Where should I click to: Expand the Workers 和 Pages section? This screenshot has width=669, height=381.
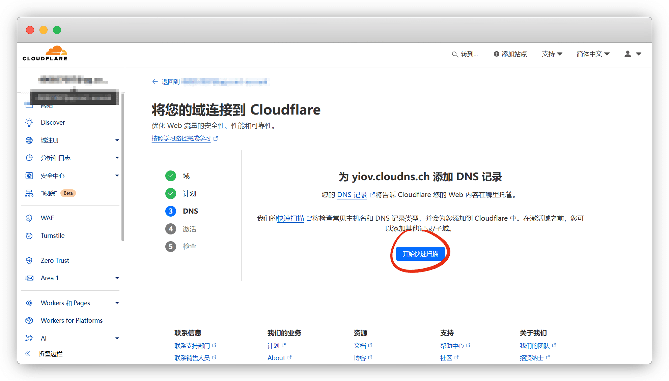[x=117, y=303]
